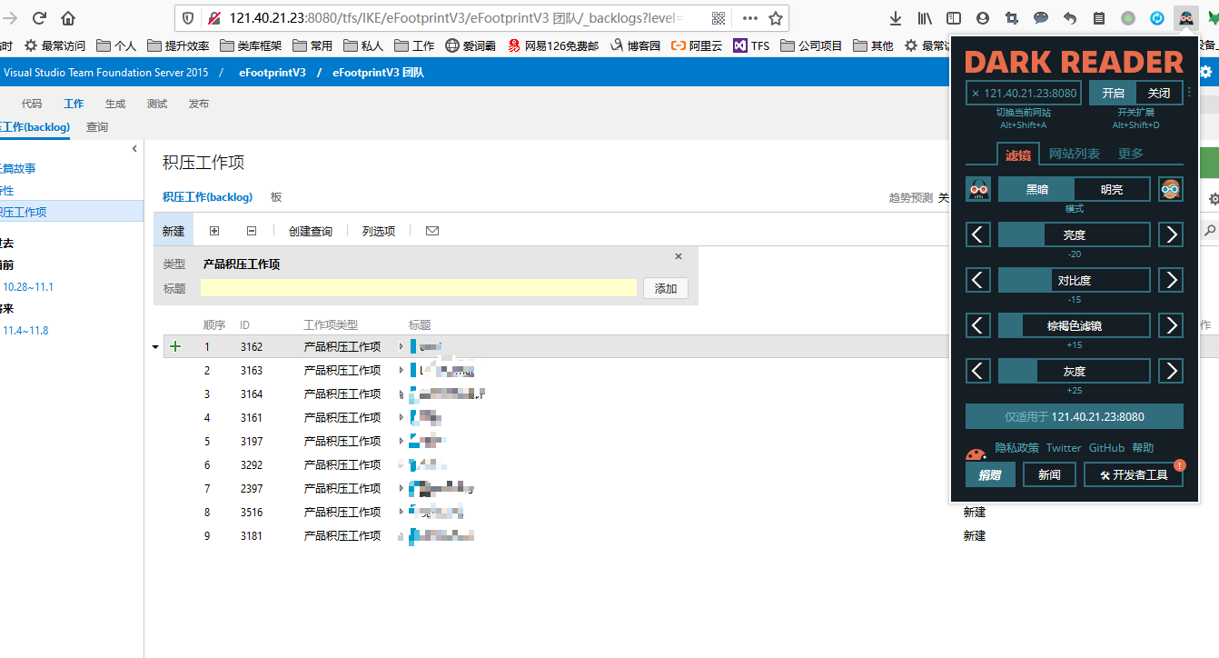
Task: Open the 查询 tab beside backlog
Action: tap(97, 127)
